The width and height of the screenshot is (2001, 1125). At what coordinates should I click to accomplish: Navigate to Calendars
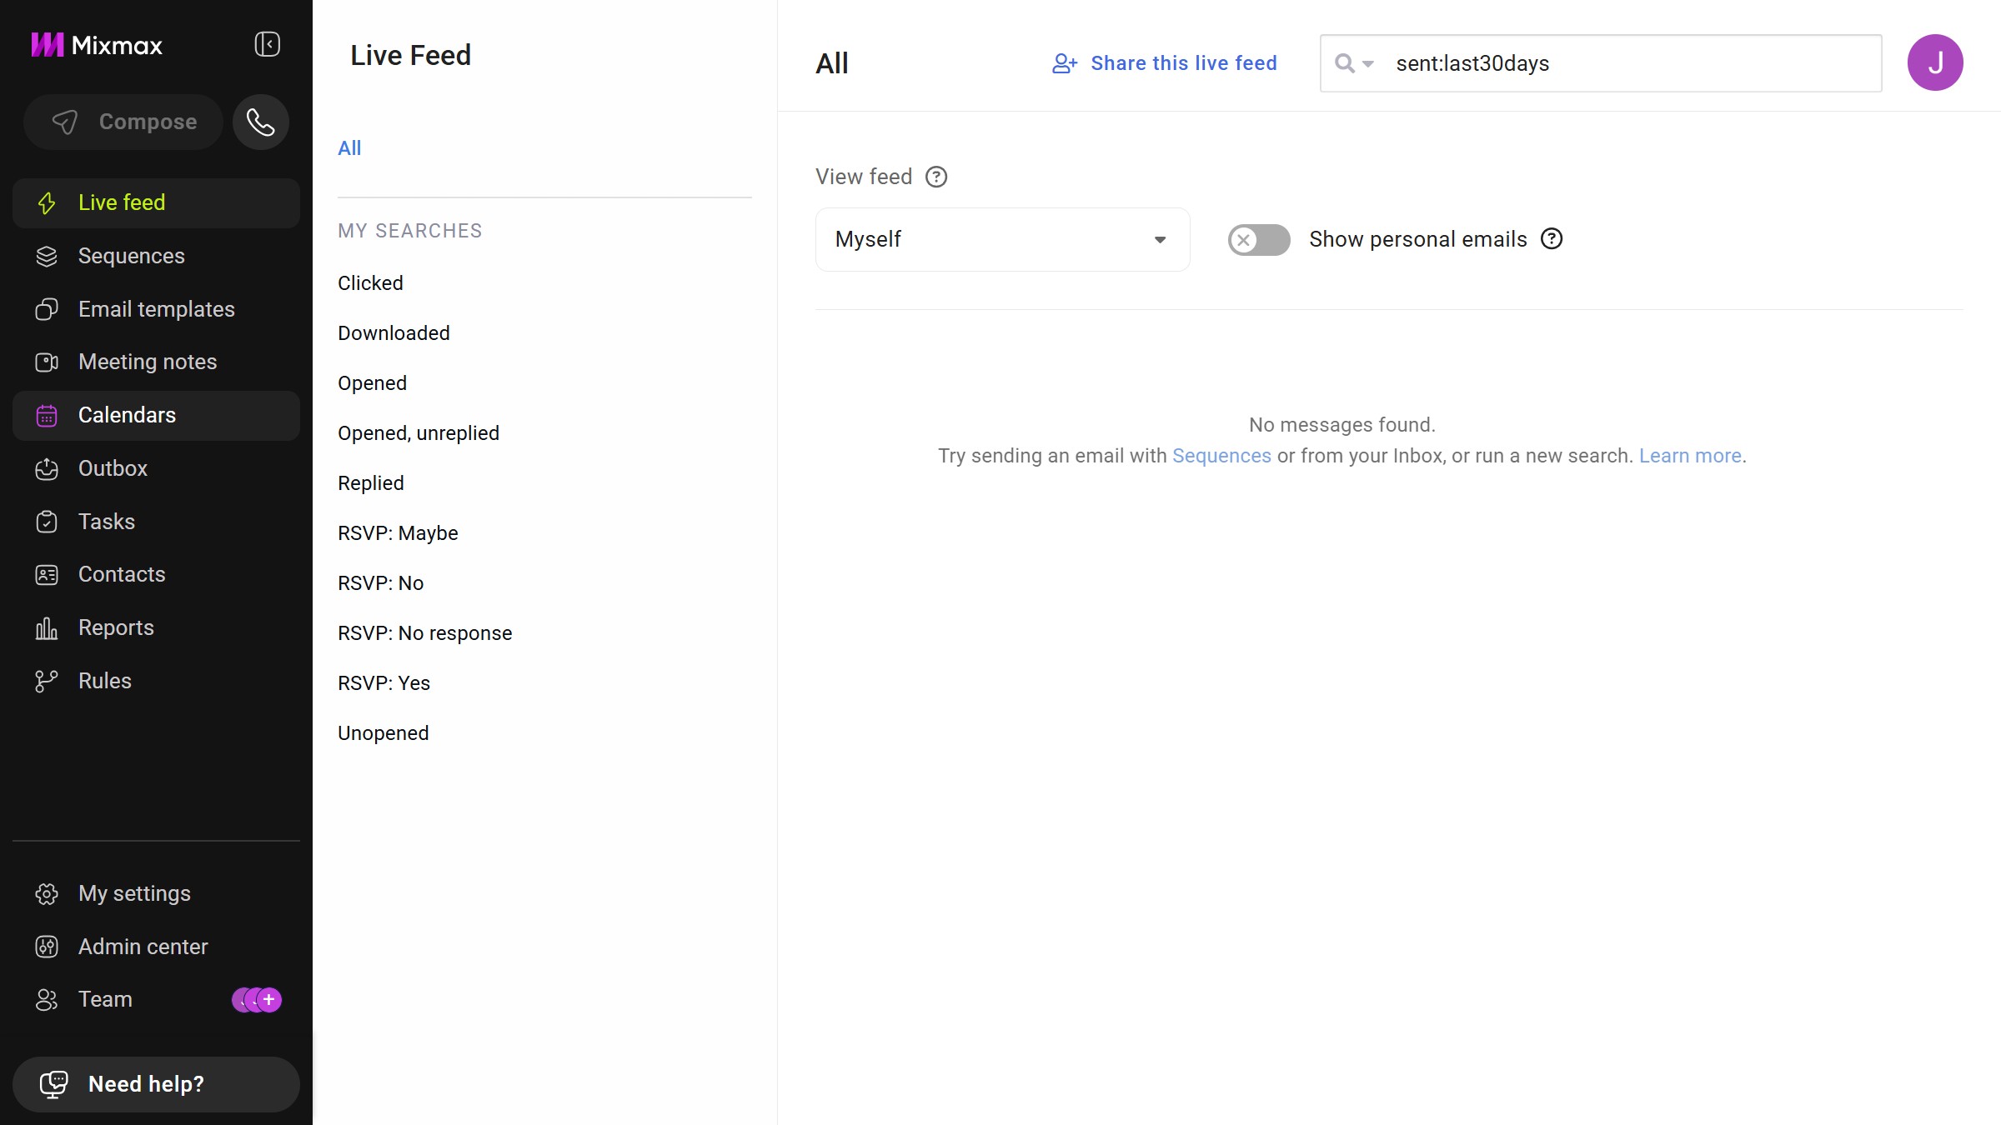tap(156, 415)
